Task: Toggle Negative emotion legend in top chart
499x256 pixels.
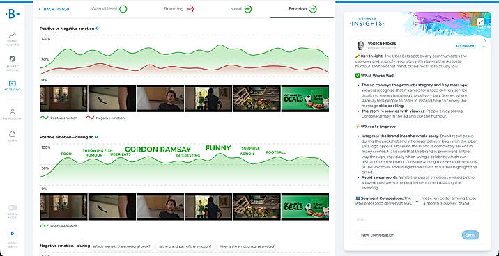Action: click(x=105, y=118)
